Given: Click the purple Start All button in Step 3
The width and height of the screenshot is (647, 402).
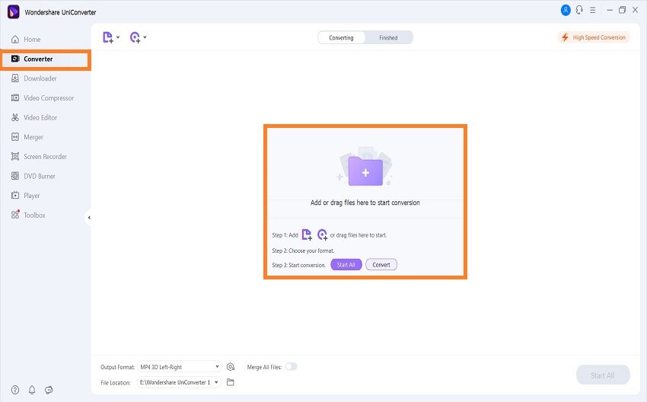Looking at the screenshot, I should [346, 265].
